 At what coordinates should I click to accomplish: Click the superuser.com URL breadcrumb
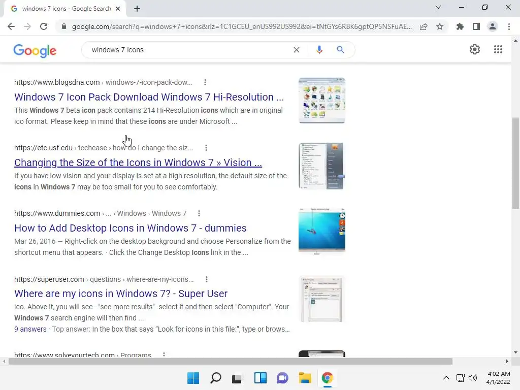click(104, 279)
